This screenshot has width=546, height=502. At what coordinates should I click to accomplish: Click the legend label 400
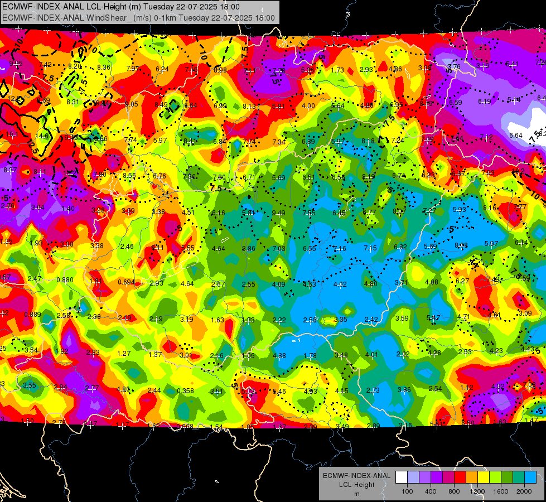pyautogui.click(x=431, y=491)
